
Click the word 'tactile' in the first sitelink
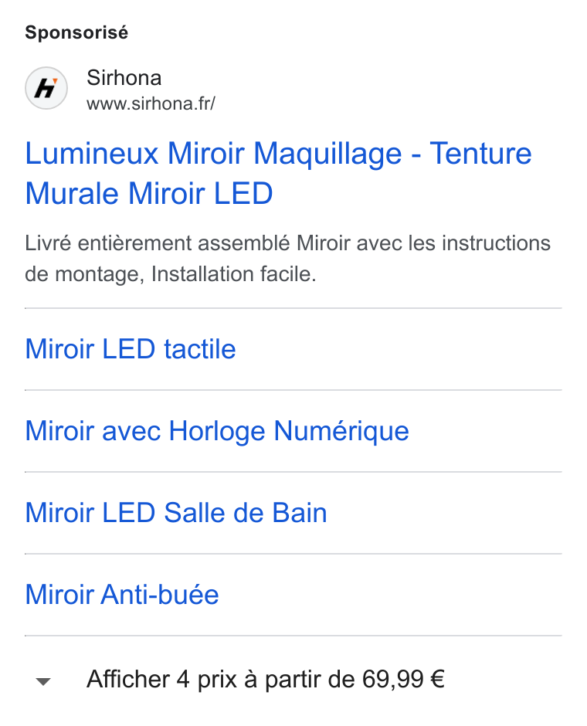[x=200, y=348]
